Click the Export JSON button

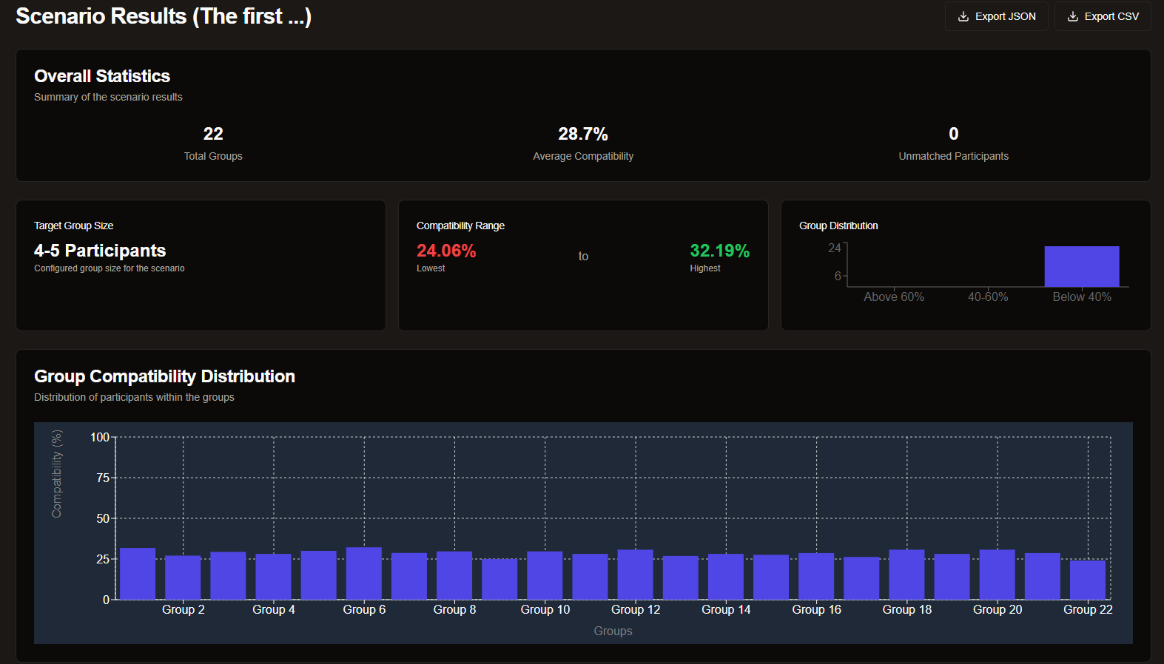(996, 16)
